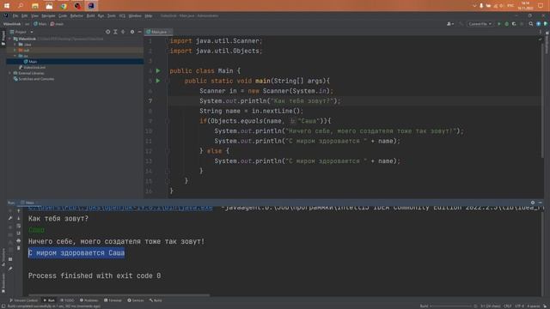Open the Window menu
Image resolution: width=550 pixels, height=309 pixels.
click(135, 15)
